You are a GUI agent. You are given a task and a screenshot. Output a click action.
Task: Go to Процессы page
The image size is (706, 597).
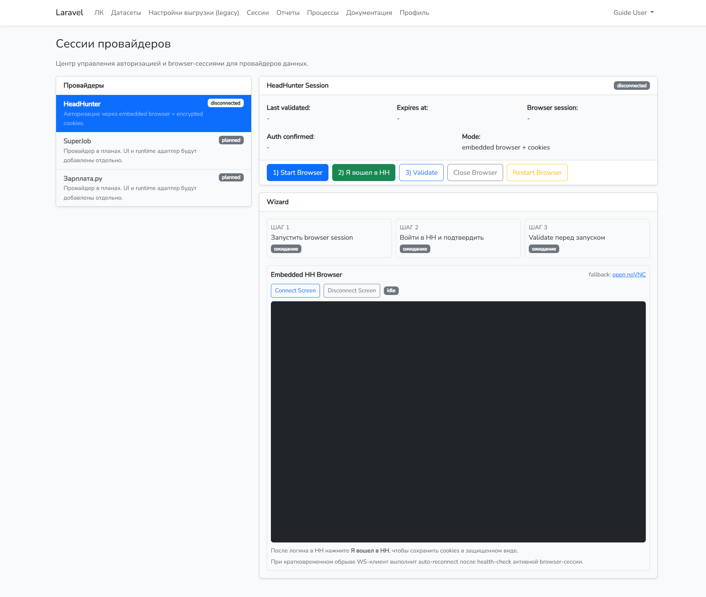click(323, 13)
